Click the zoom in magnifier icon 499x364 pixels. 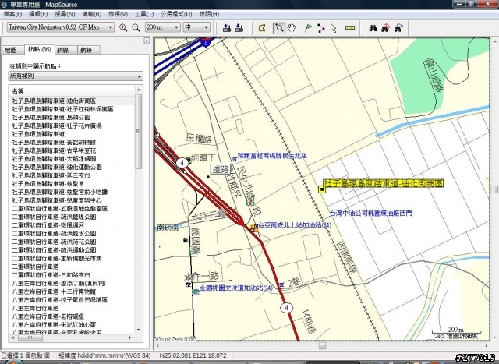pyautogui.click(x=123, y=28)
